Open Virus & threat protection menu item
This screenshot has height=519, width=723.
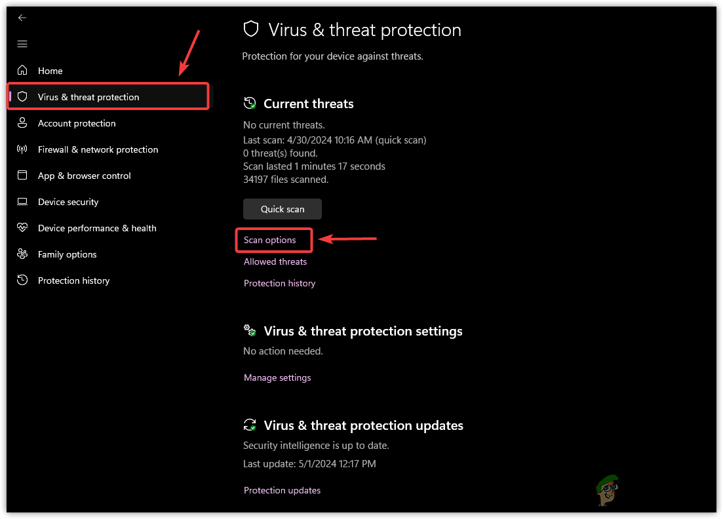point(88,97)
